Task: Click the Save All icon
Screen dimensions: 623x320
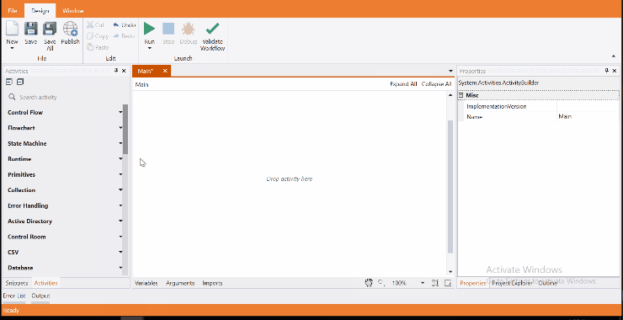Action: tap(50, 29)
